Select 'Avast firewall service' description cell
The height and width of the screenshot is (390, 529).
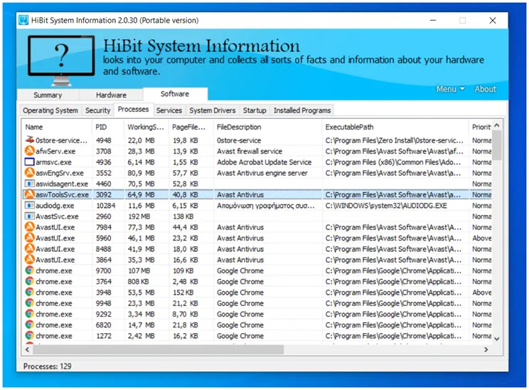pos(250,152)
